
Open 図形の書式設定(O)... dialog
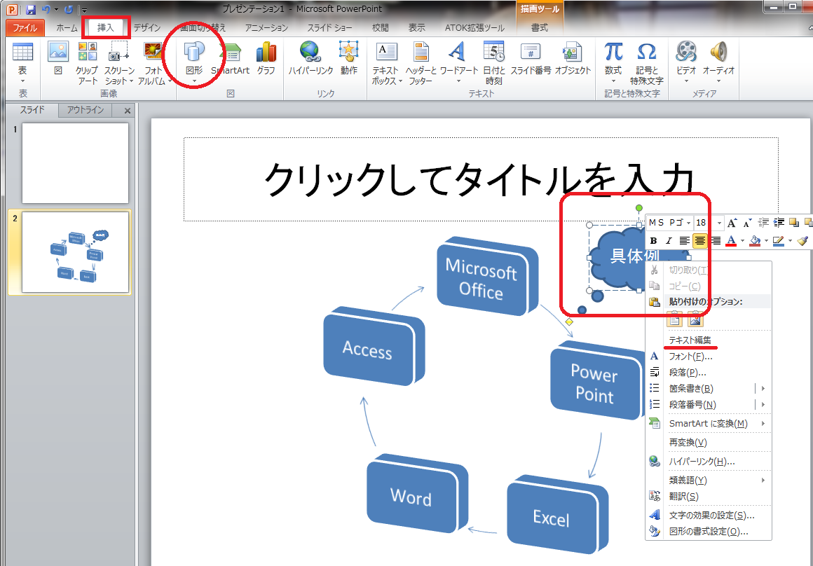tap(709, 531)
